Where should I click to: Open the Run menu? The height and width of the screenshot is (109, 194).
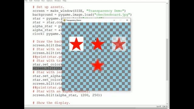(x=43, y=1)
